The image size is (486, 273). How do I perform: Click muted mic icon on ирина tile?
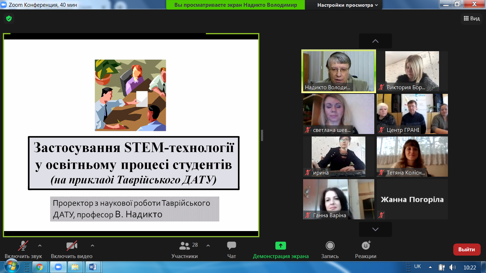[308, 173]
